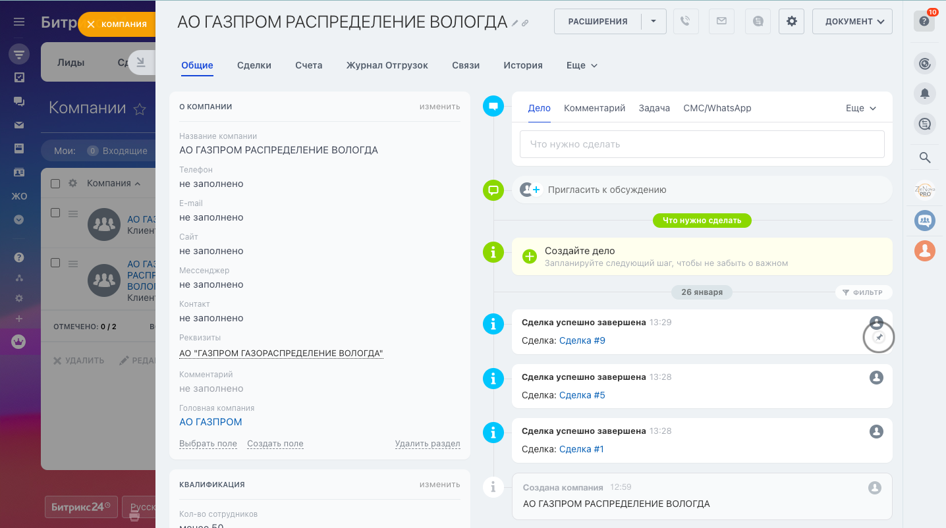946x528 pixels.
Task: Click the help question mark with badge
Action: [x=924, y=21]
